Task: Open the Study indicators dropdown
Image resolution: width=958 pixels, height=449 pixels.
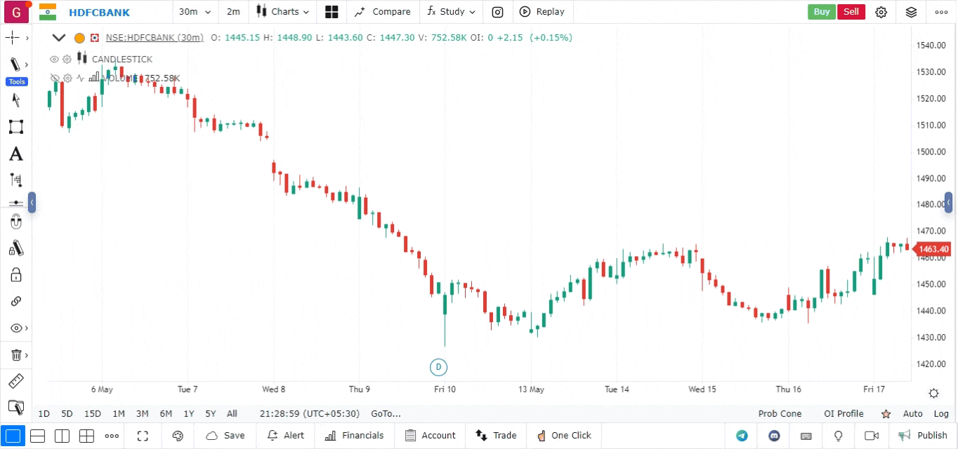Action: (451, 12)
